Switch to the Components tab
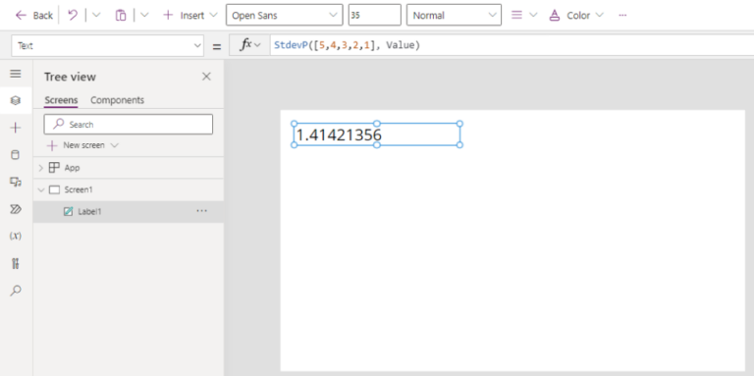754x376 pixels. click(118, 100)
